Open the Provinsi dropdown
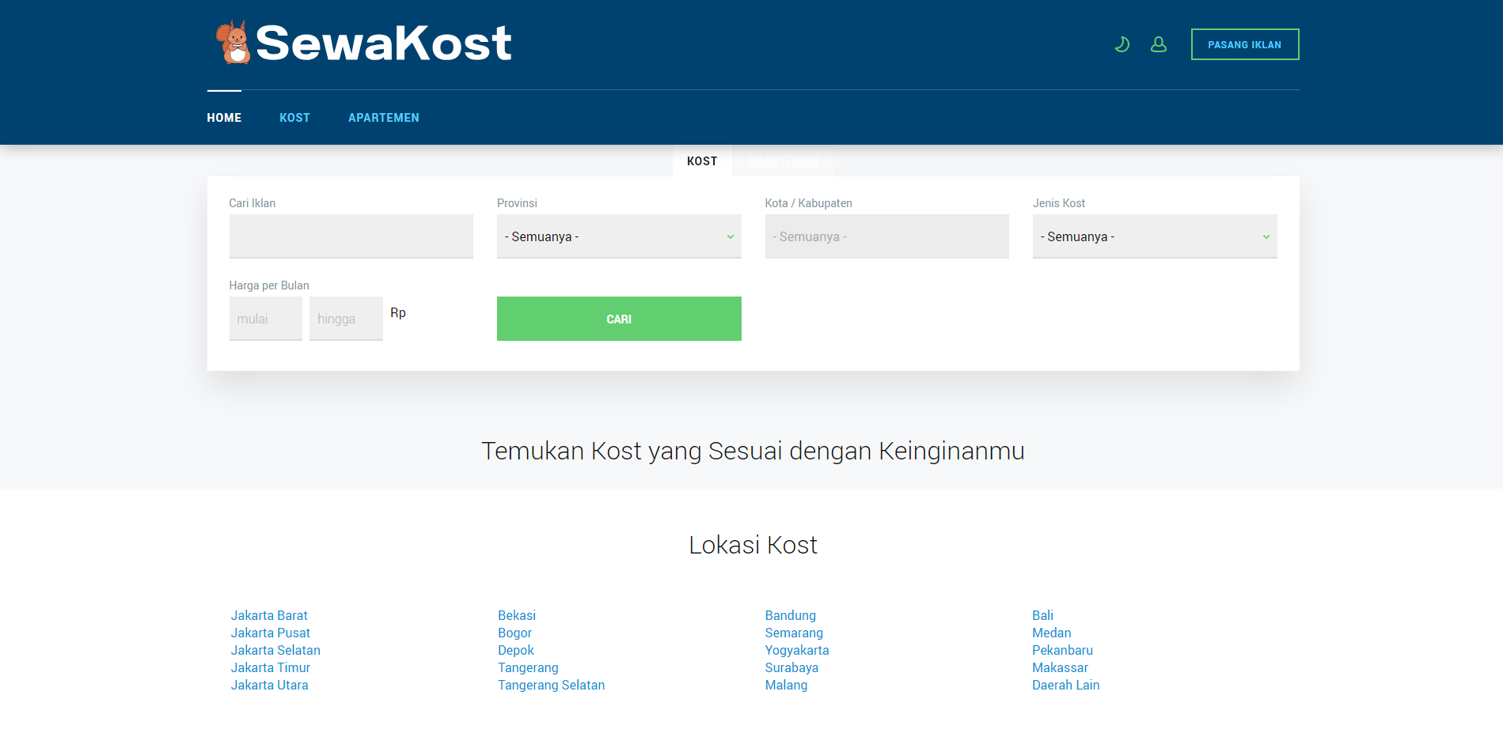The width and height of the screenshot is (1503, 752). [618, 236]
